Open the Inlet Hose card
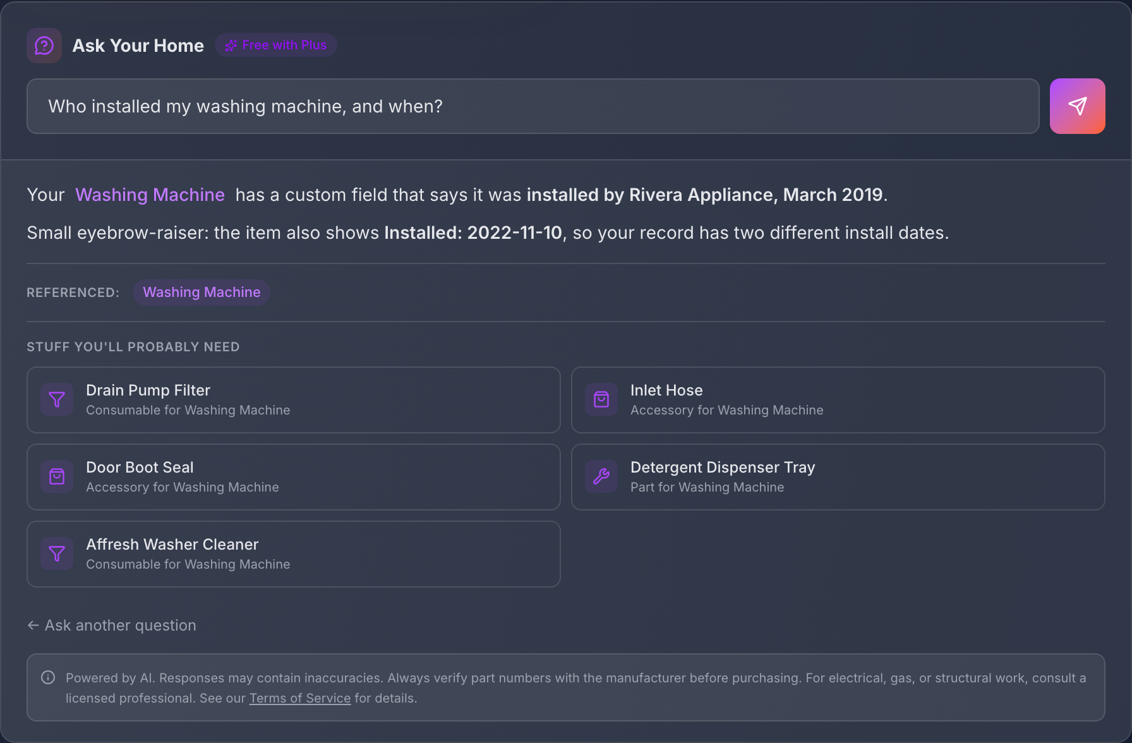The image size is (1132, 743). pyautogui.click(x=838, y=400)
